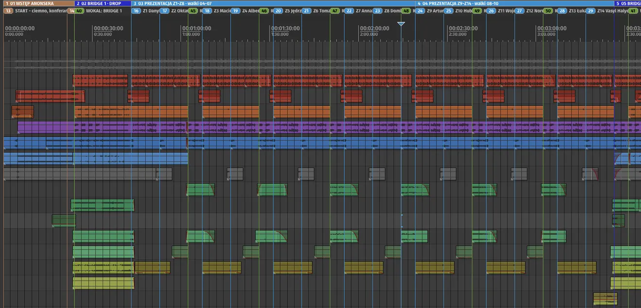This screenshot has height=308, width=641.
Task: Jump to marker 28 Z13 Łuka
Action: (562, 11)
